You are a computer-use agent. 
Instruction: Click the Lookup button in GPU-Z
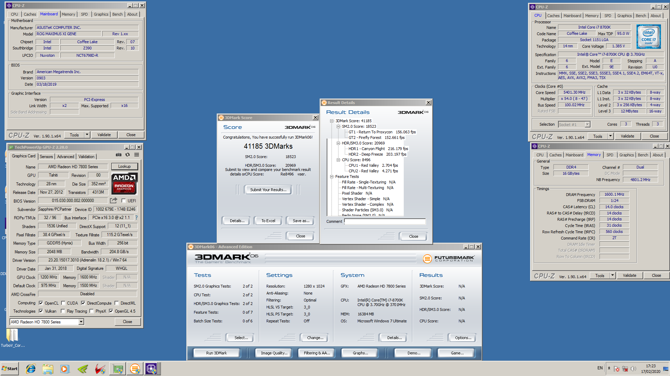click(x=125, y=166)
